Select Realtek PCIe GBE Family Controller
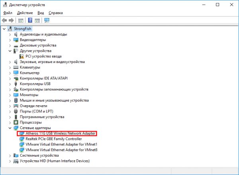The image size is (239, 175). (54, 139)
